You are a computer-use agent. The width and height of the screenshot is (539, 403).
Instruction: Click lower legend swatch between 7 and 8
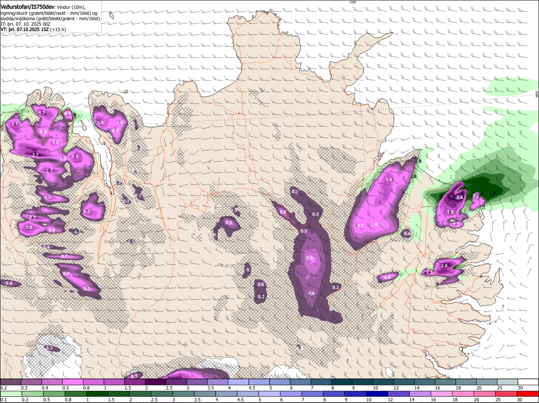(x=313, y=394)
